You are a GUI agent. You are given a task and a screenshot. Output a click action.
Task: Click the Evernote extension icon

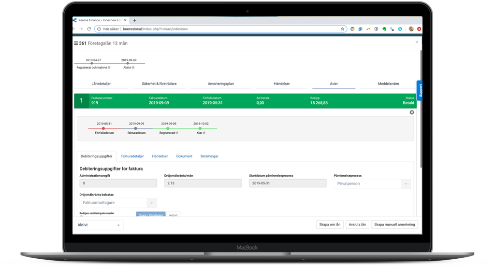tap(383, 29)
